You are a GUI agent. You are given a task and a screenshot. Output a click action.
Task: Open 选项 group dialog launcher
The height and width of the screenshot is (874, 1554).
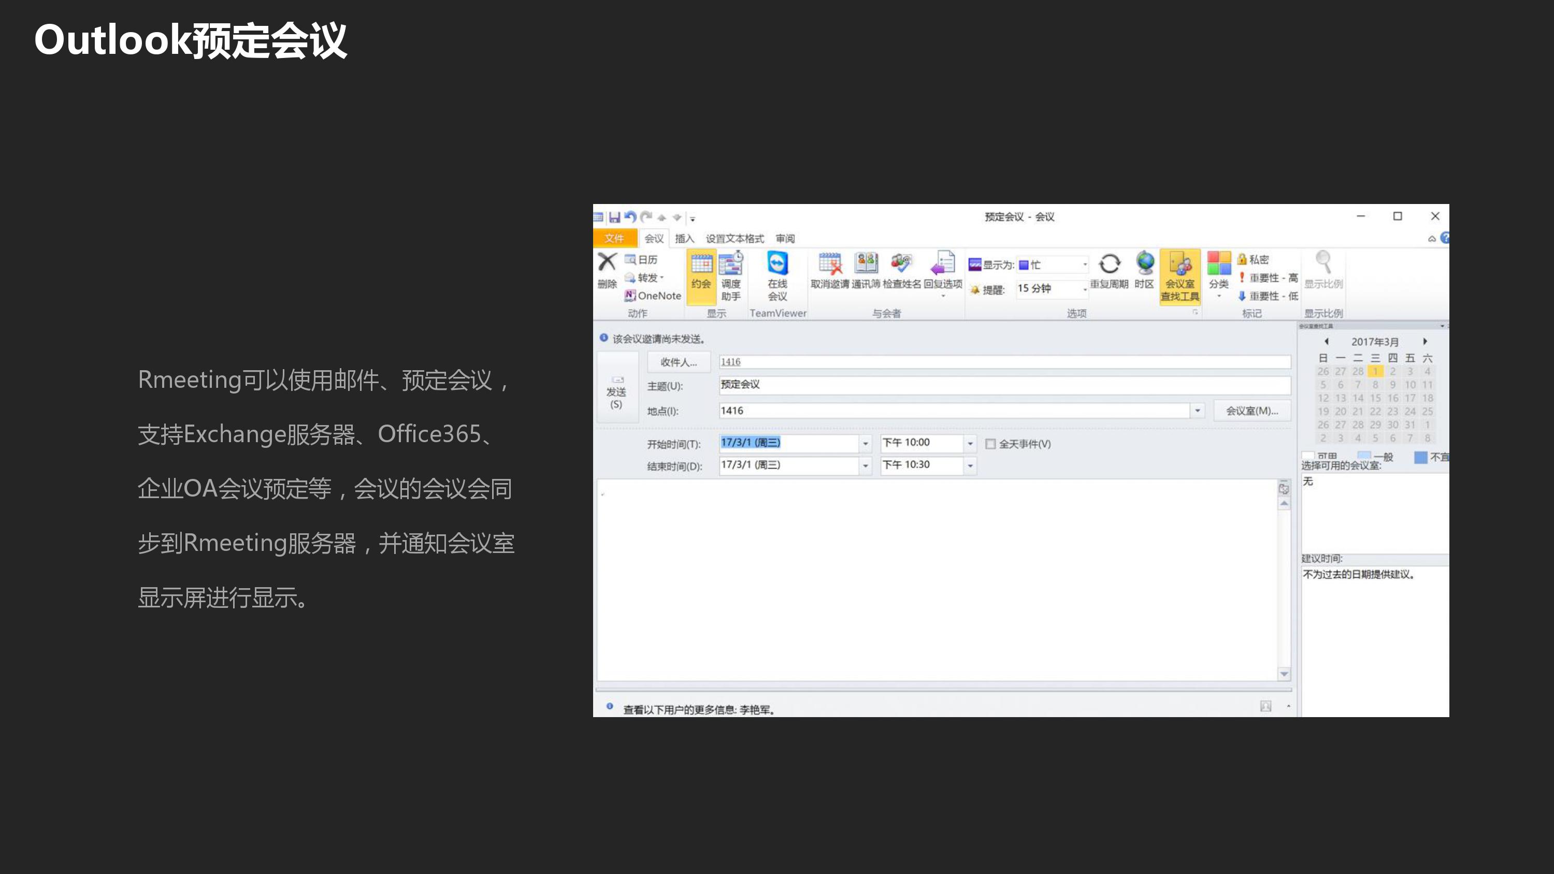pos(1195,312)
